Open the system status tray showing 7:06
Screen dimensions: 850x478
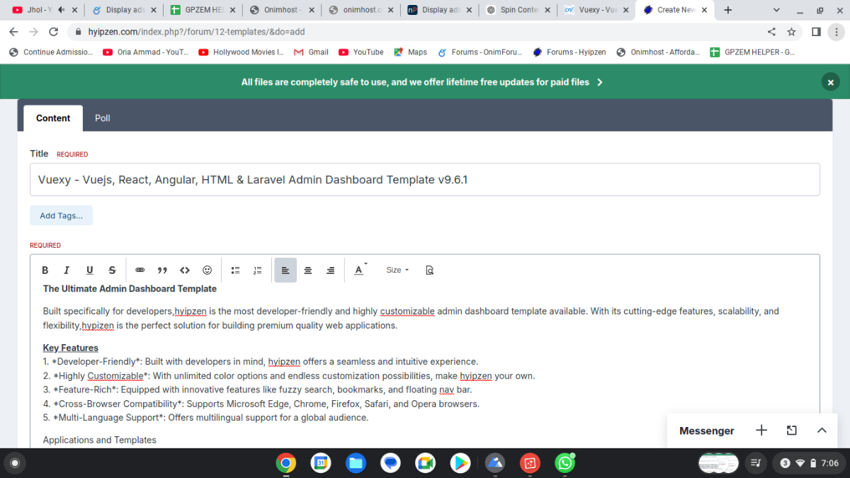coord(810,463)
